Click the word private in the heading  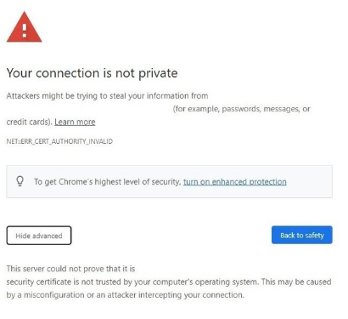coord(158,74)
